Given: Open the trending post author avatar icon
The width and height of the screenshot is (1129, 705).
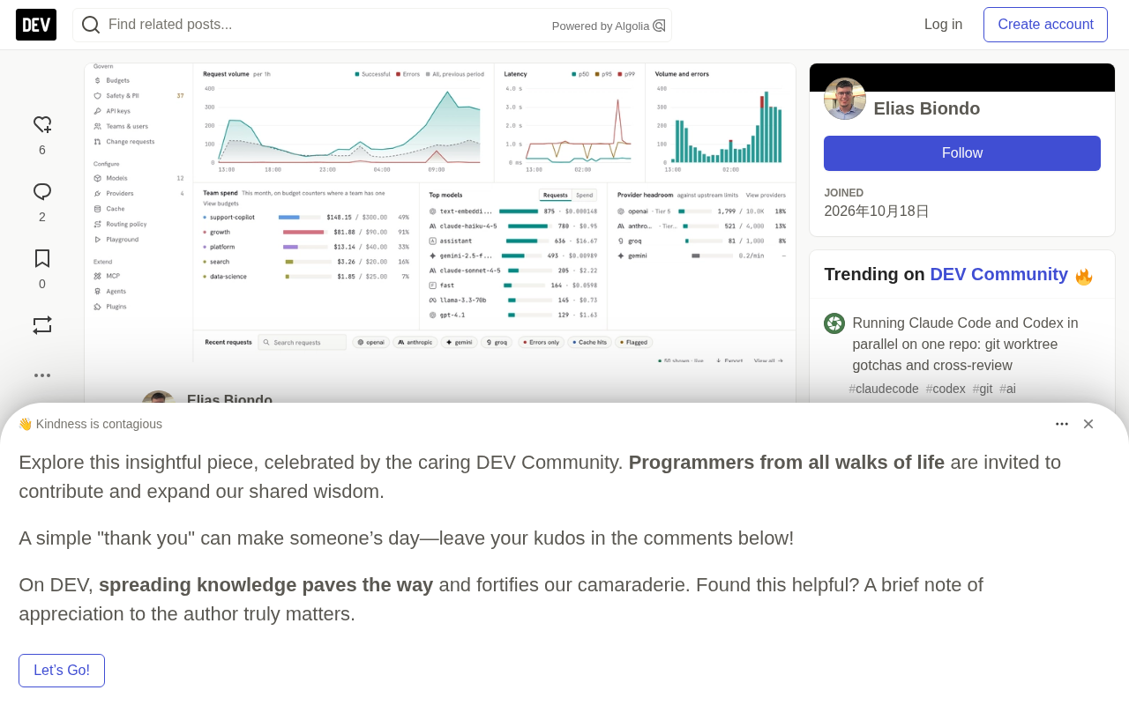Looking at the screenshot, I should pos(834,323).
